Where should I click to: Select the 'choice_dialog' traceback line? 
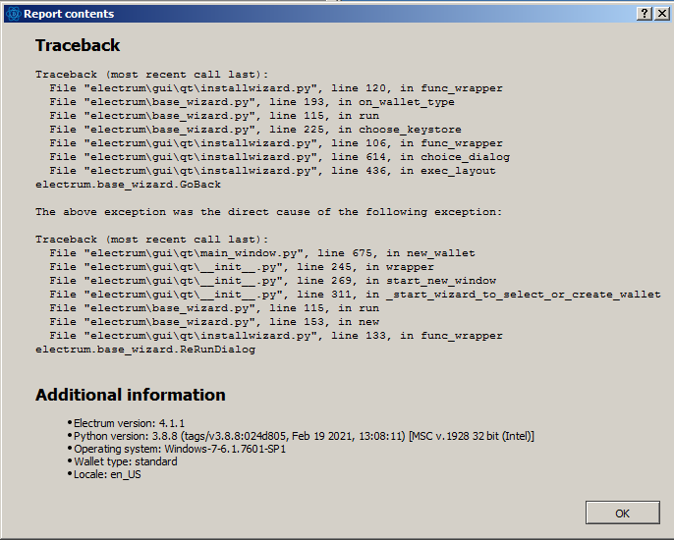[279, 157]
